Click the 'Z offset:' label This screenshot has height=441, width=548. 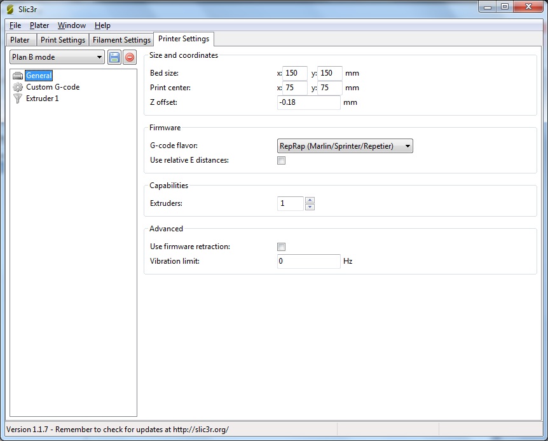[x=163, y=102]
